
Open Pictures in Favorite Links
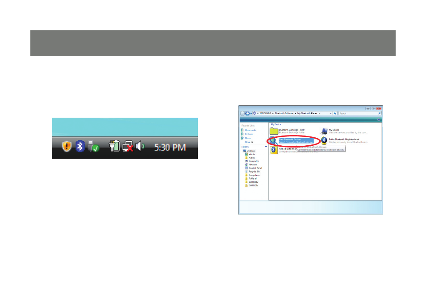coord(246,134)
